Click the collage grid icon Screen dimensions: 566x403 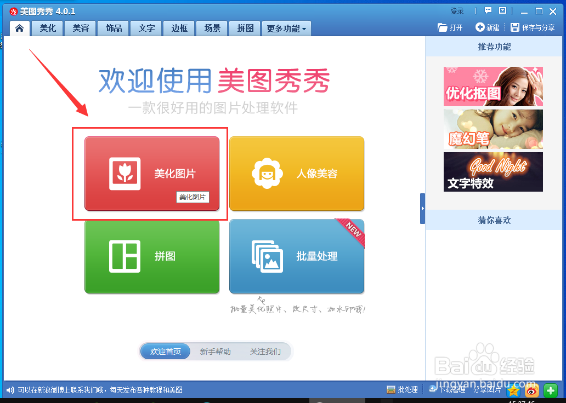[125, 256]
